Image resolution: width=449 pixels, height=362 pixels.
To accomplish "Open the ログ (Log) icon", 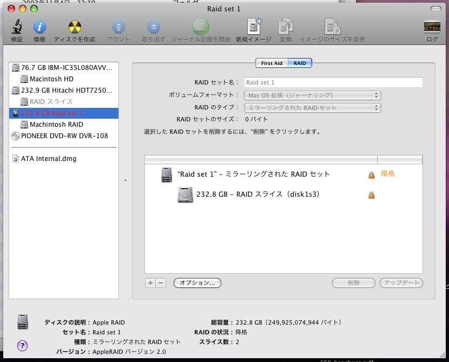I will point(432,27).
